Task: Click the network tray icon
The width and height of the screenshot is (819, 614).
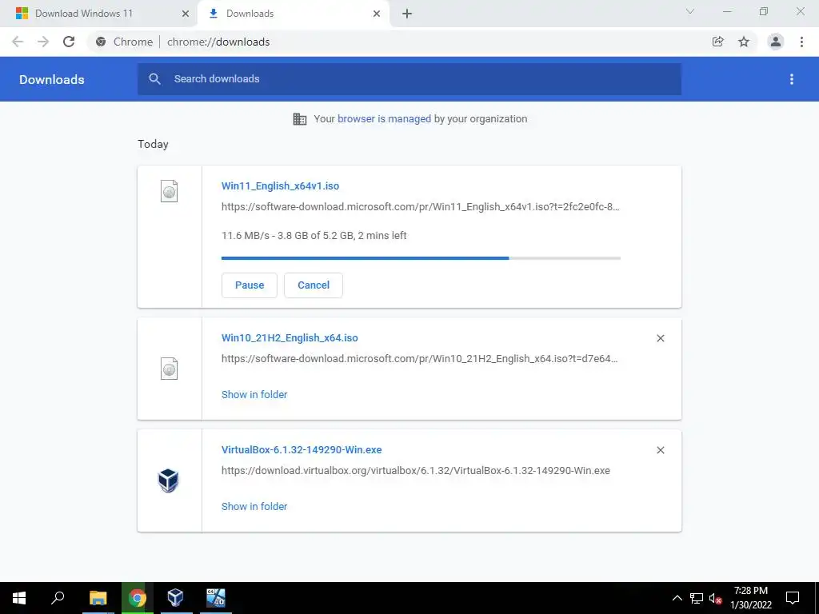Action: tap(697, 598)
